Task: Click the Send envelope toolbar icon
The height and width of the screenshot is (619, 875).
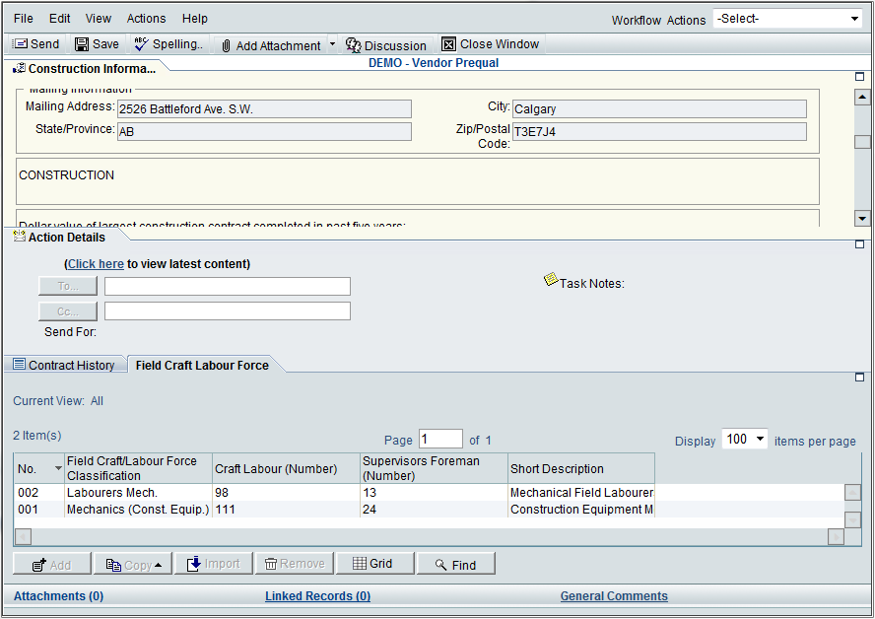Action: point(20,44)
